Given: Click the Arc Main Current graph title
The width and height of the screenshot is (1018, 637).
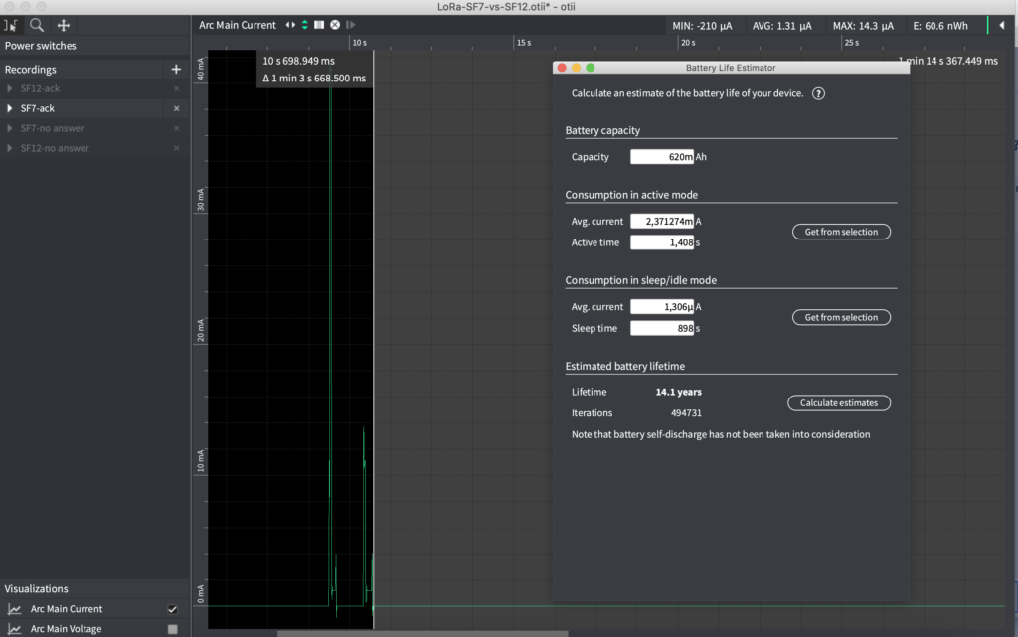Looking at the screenshot, I should 238,25.
